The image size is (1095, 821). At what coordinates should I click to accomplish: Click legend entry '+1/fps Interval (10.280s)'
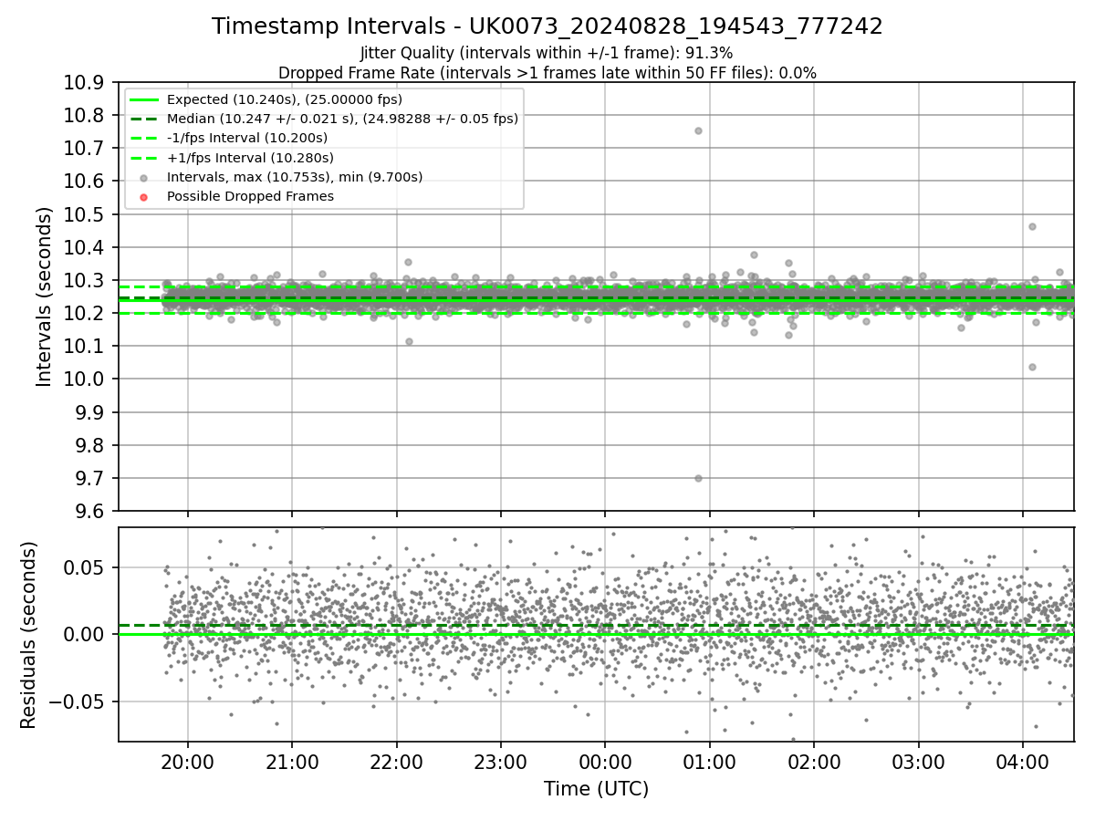click(248, 157)
